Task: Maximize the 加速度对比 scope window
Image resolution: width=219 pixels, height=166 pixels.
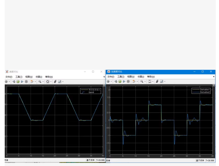Action: tap(203, 72)
